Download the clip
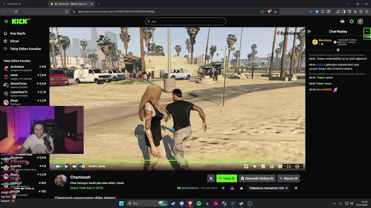 [x=232, y=188]
